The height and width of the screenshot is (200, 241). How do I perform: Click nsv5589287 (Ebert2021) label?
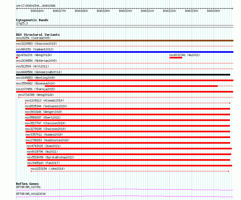click(43, 117)
